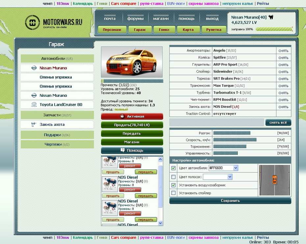Click the Nissan logo beside the dark Nissan Murano

(x=34, y=95)
